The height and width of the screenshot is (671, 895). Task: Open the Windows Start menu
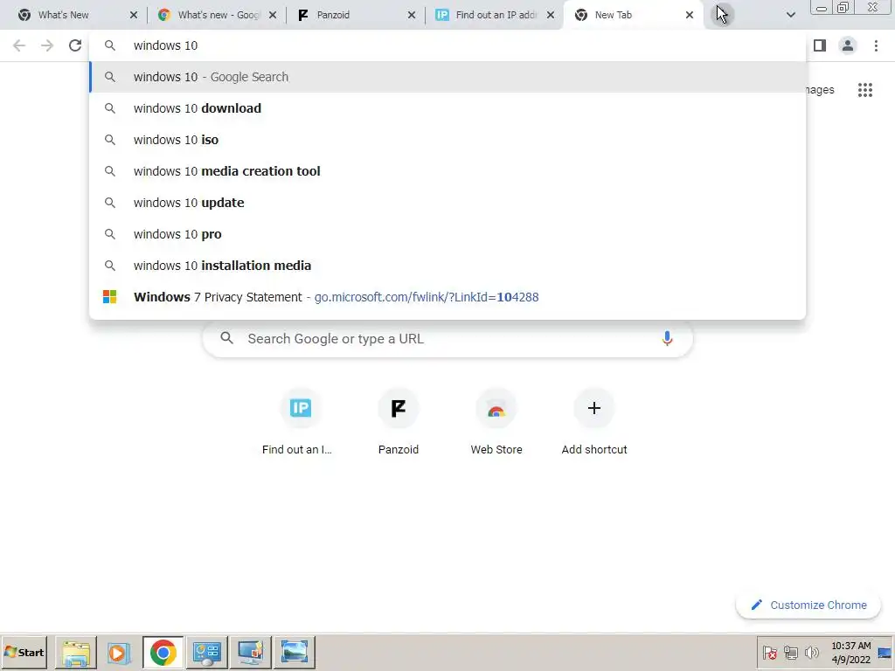(24, 652)
